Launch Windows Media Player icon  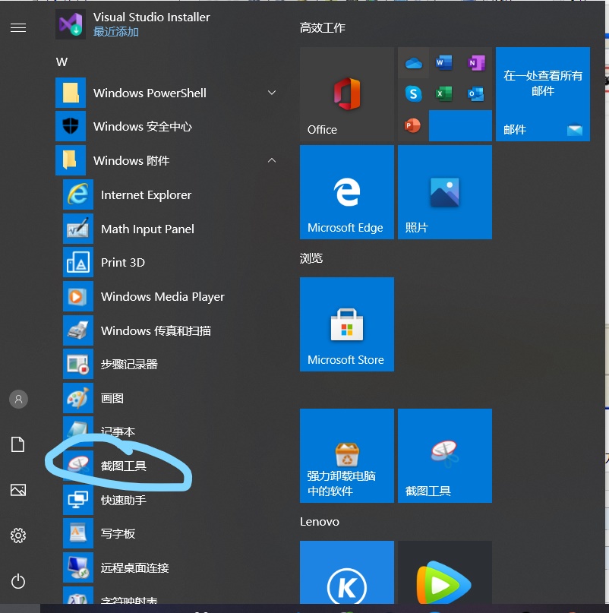pyautogui.click(x=78, y=296)
